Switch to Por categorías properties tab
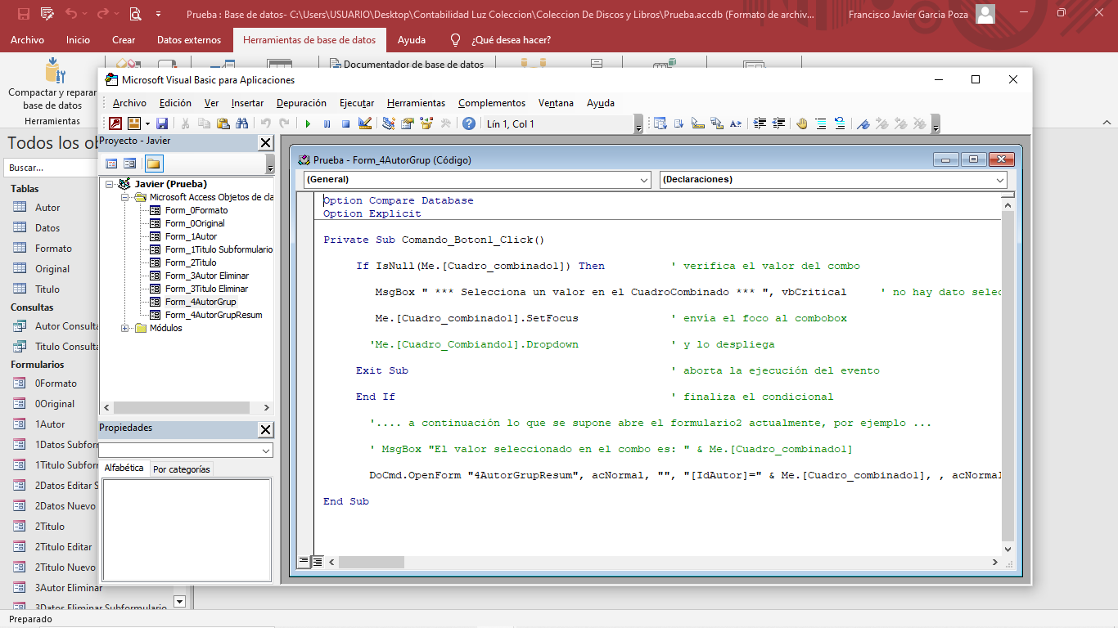The image size is (1118, 628). [x=182, y=469]
